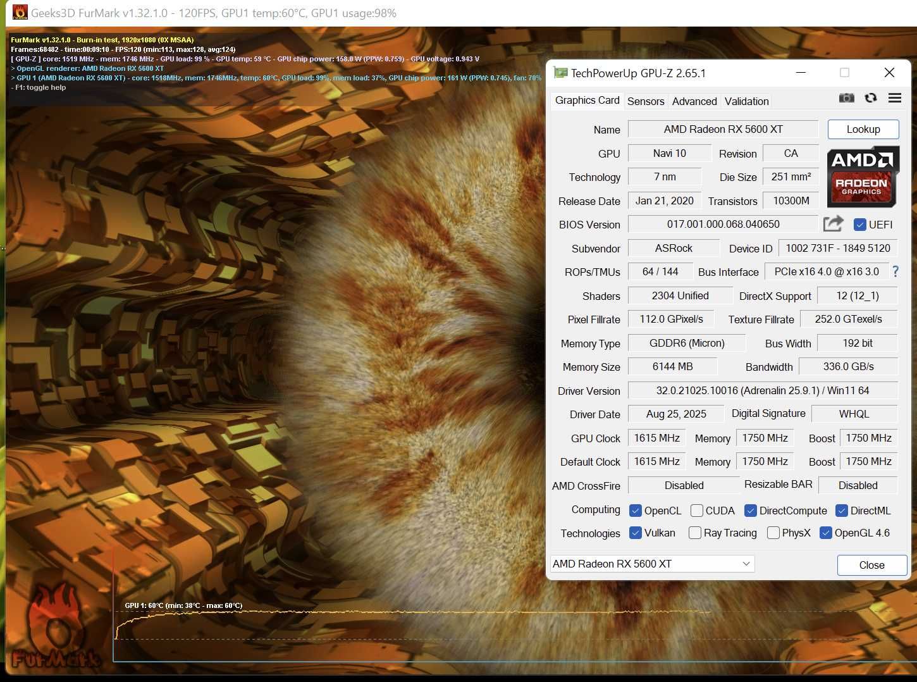The height and width of the screenshot is (682, 917).
Task: Click the GPU 1 temperature graph label in FurMark
Action: pyautogui.click(x=183, y=605)
